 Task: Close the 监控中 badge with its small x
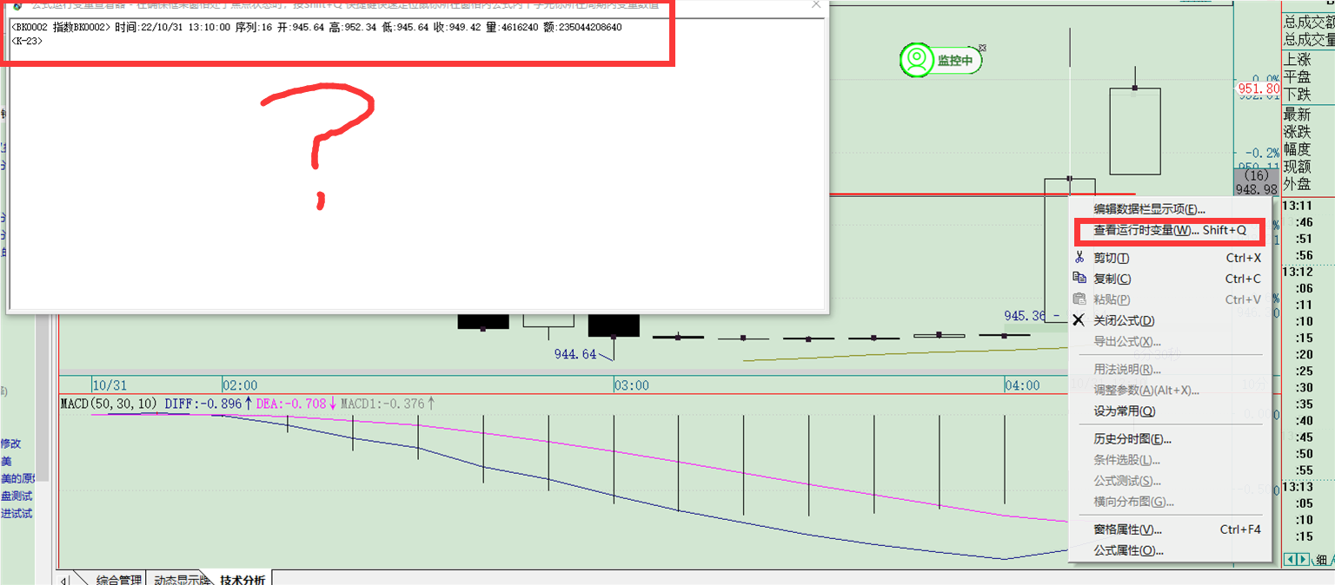[x=982, y=49]
